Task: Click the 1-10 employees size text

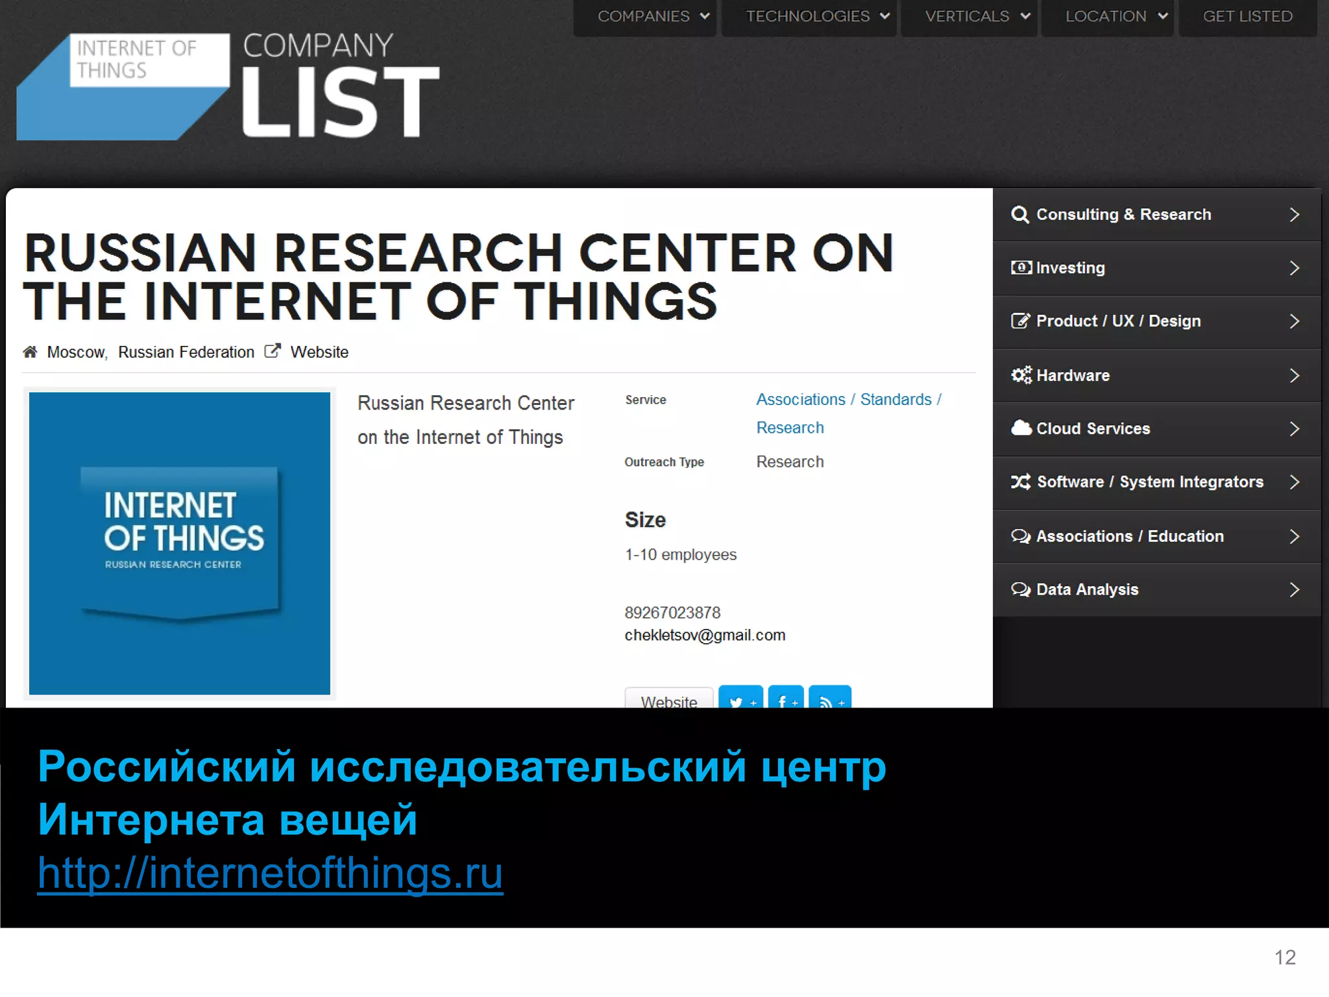Action: click(x=681, y=555)
